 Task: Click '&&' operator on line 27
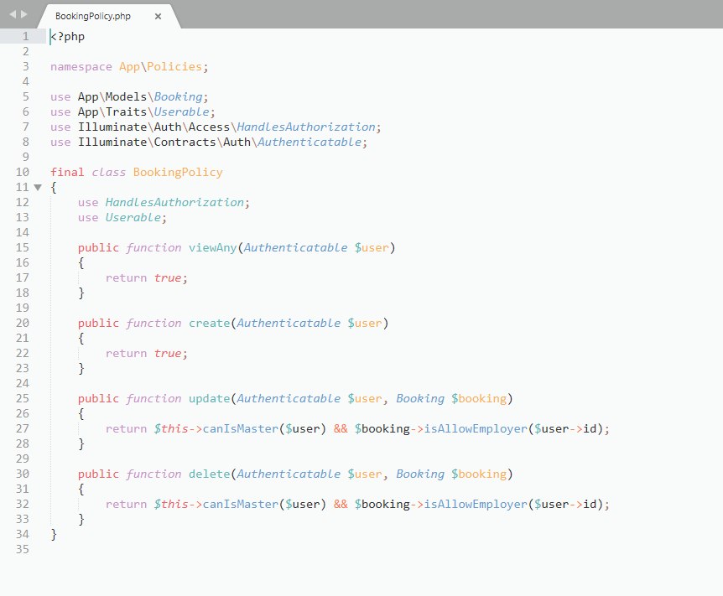tap(341, 428)
